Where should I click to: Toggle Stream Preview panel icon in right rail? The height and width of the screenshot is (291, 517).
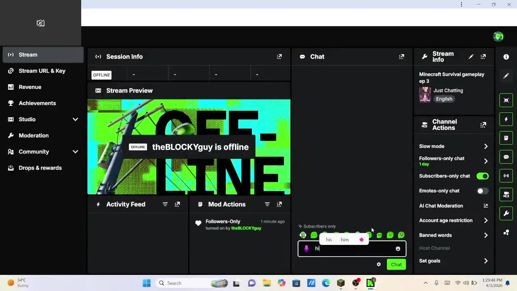[506, 100]
